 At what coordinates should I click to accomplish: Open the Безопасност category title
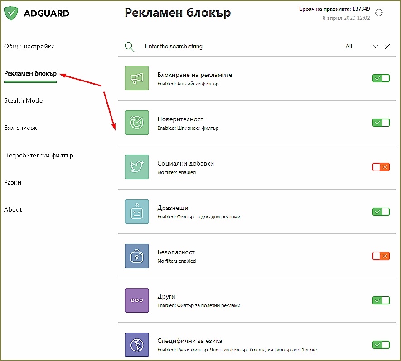click(176, 252)
